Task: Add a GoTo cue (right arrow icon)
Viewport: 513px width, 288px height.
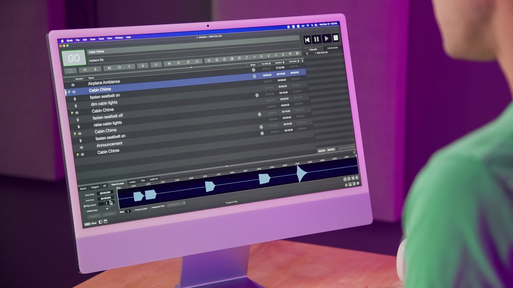Action: (254, 57)
